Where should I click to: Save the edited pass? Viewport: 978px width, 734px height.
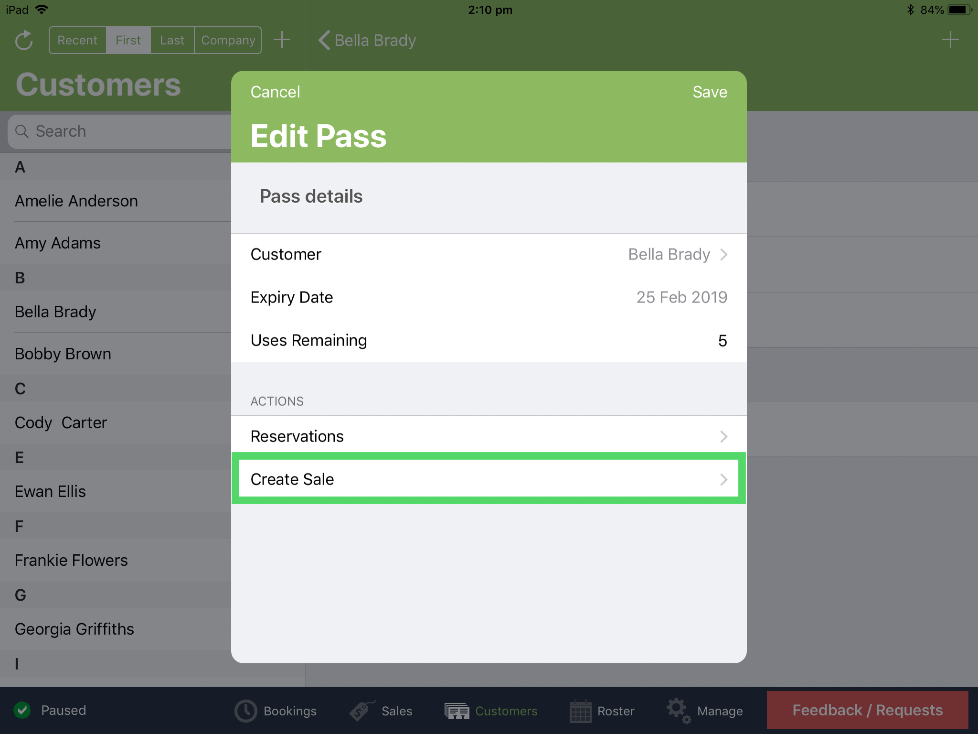[x=710, y=92]
